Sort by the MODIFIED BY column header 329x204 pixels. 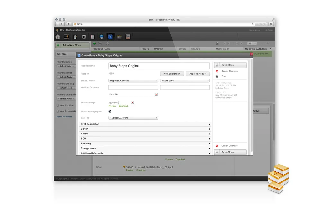tap(223, 49)
